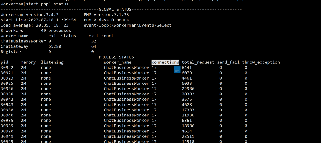Click pid 30949 in the process list

(x=7, y=136)
